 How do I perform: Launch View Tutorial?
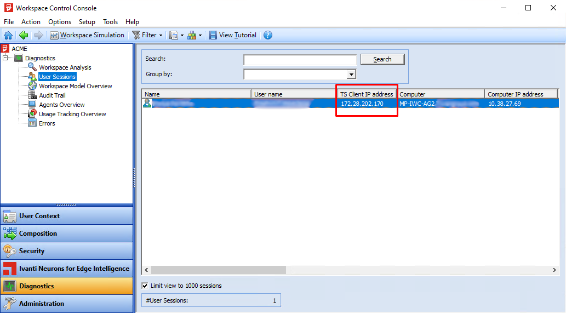click(x=233, y=35)
